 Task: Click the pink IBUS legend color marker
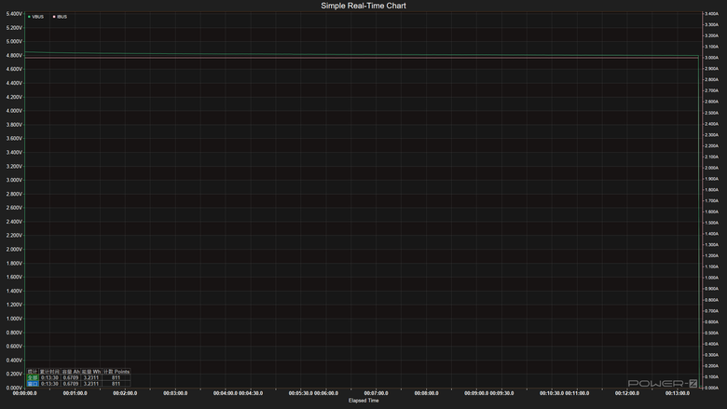pyautogui.click(x=54, y=17)
